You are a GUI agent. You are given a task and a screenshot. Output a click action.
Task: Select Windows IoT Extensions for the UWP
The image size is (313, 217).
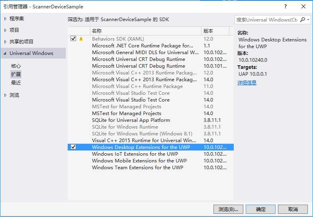pyautogui.click(x=151, y=154)
